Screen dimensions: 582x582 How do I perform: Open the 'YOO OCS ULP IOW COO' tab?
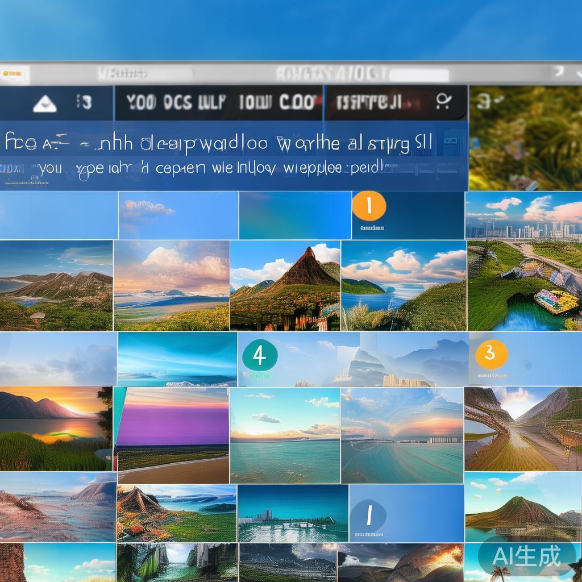point(219,102)
